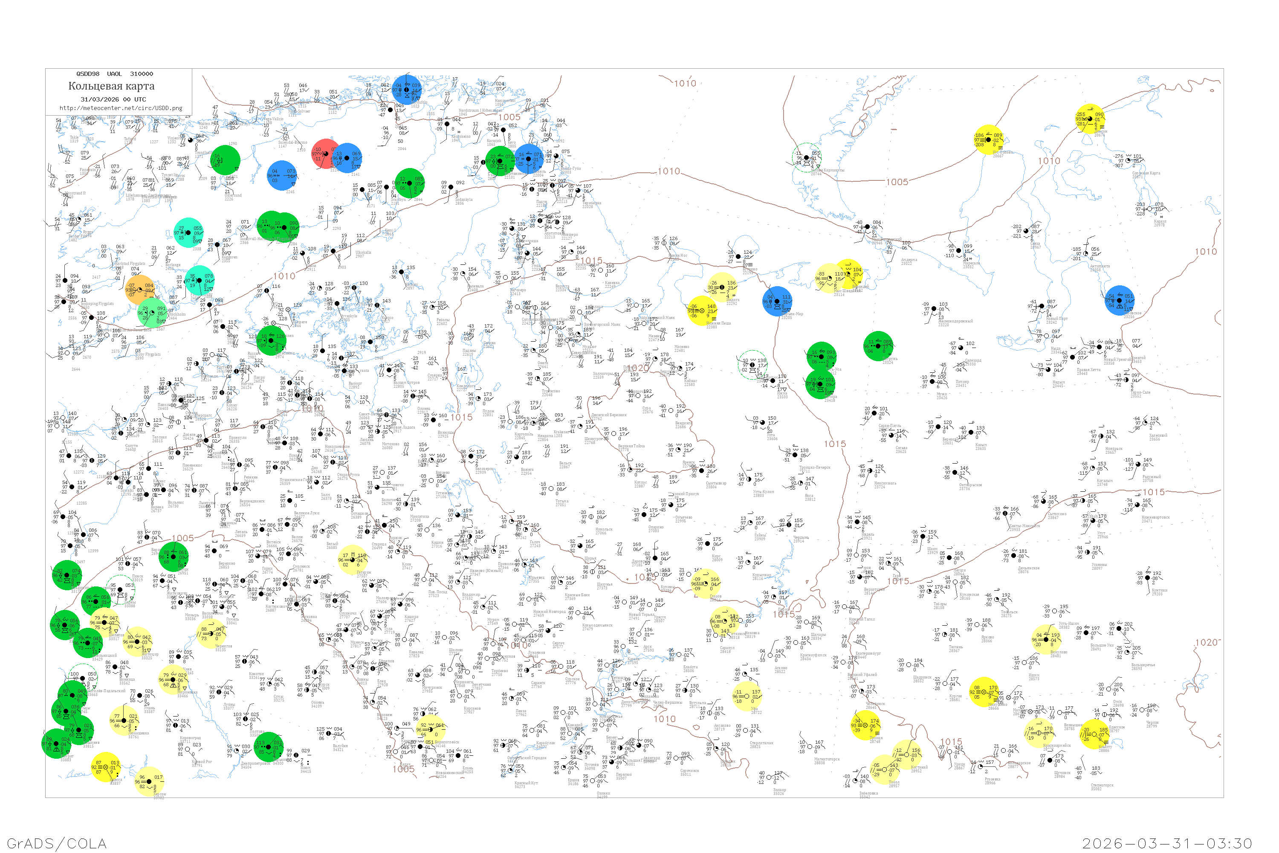This screenshot has width=1279, height=853.
Task: Click the QSDD98 UAOL 310000 header code
Action: (115, 74)
